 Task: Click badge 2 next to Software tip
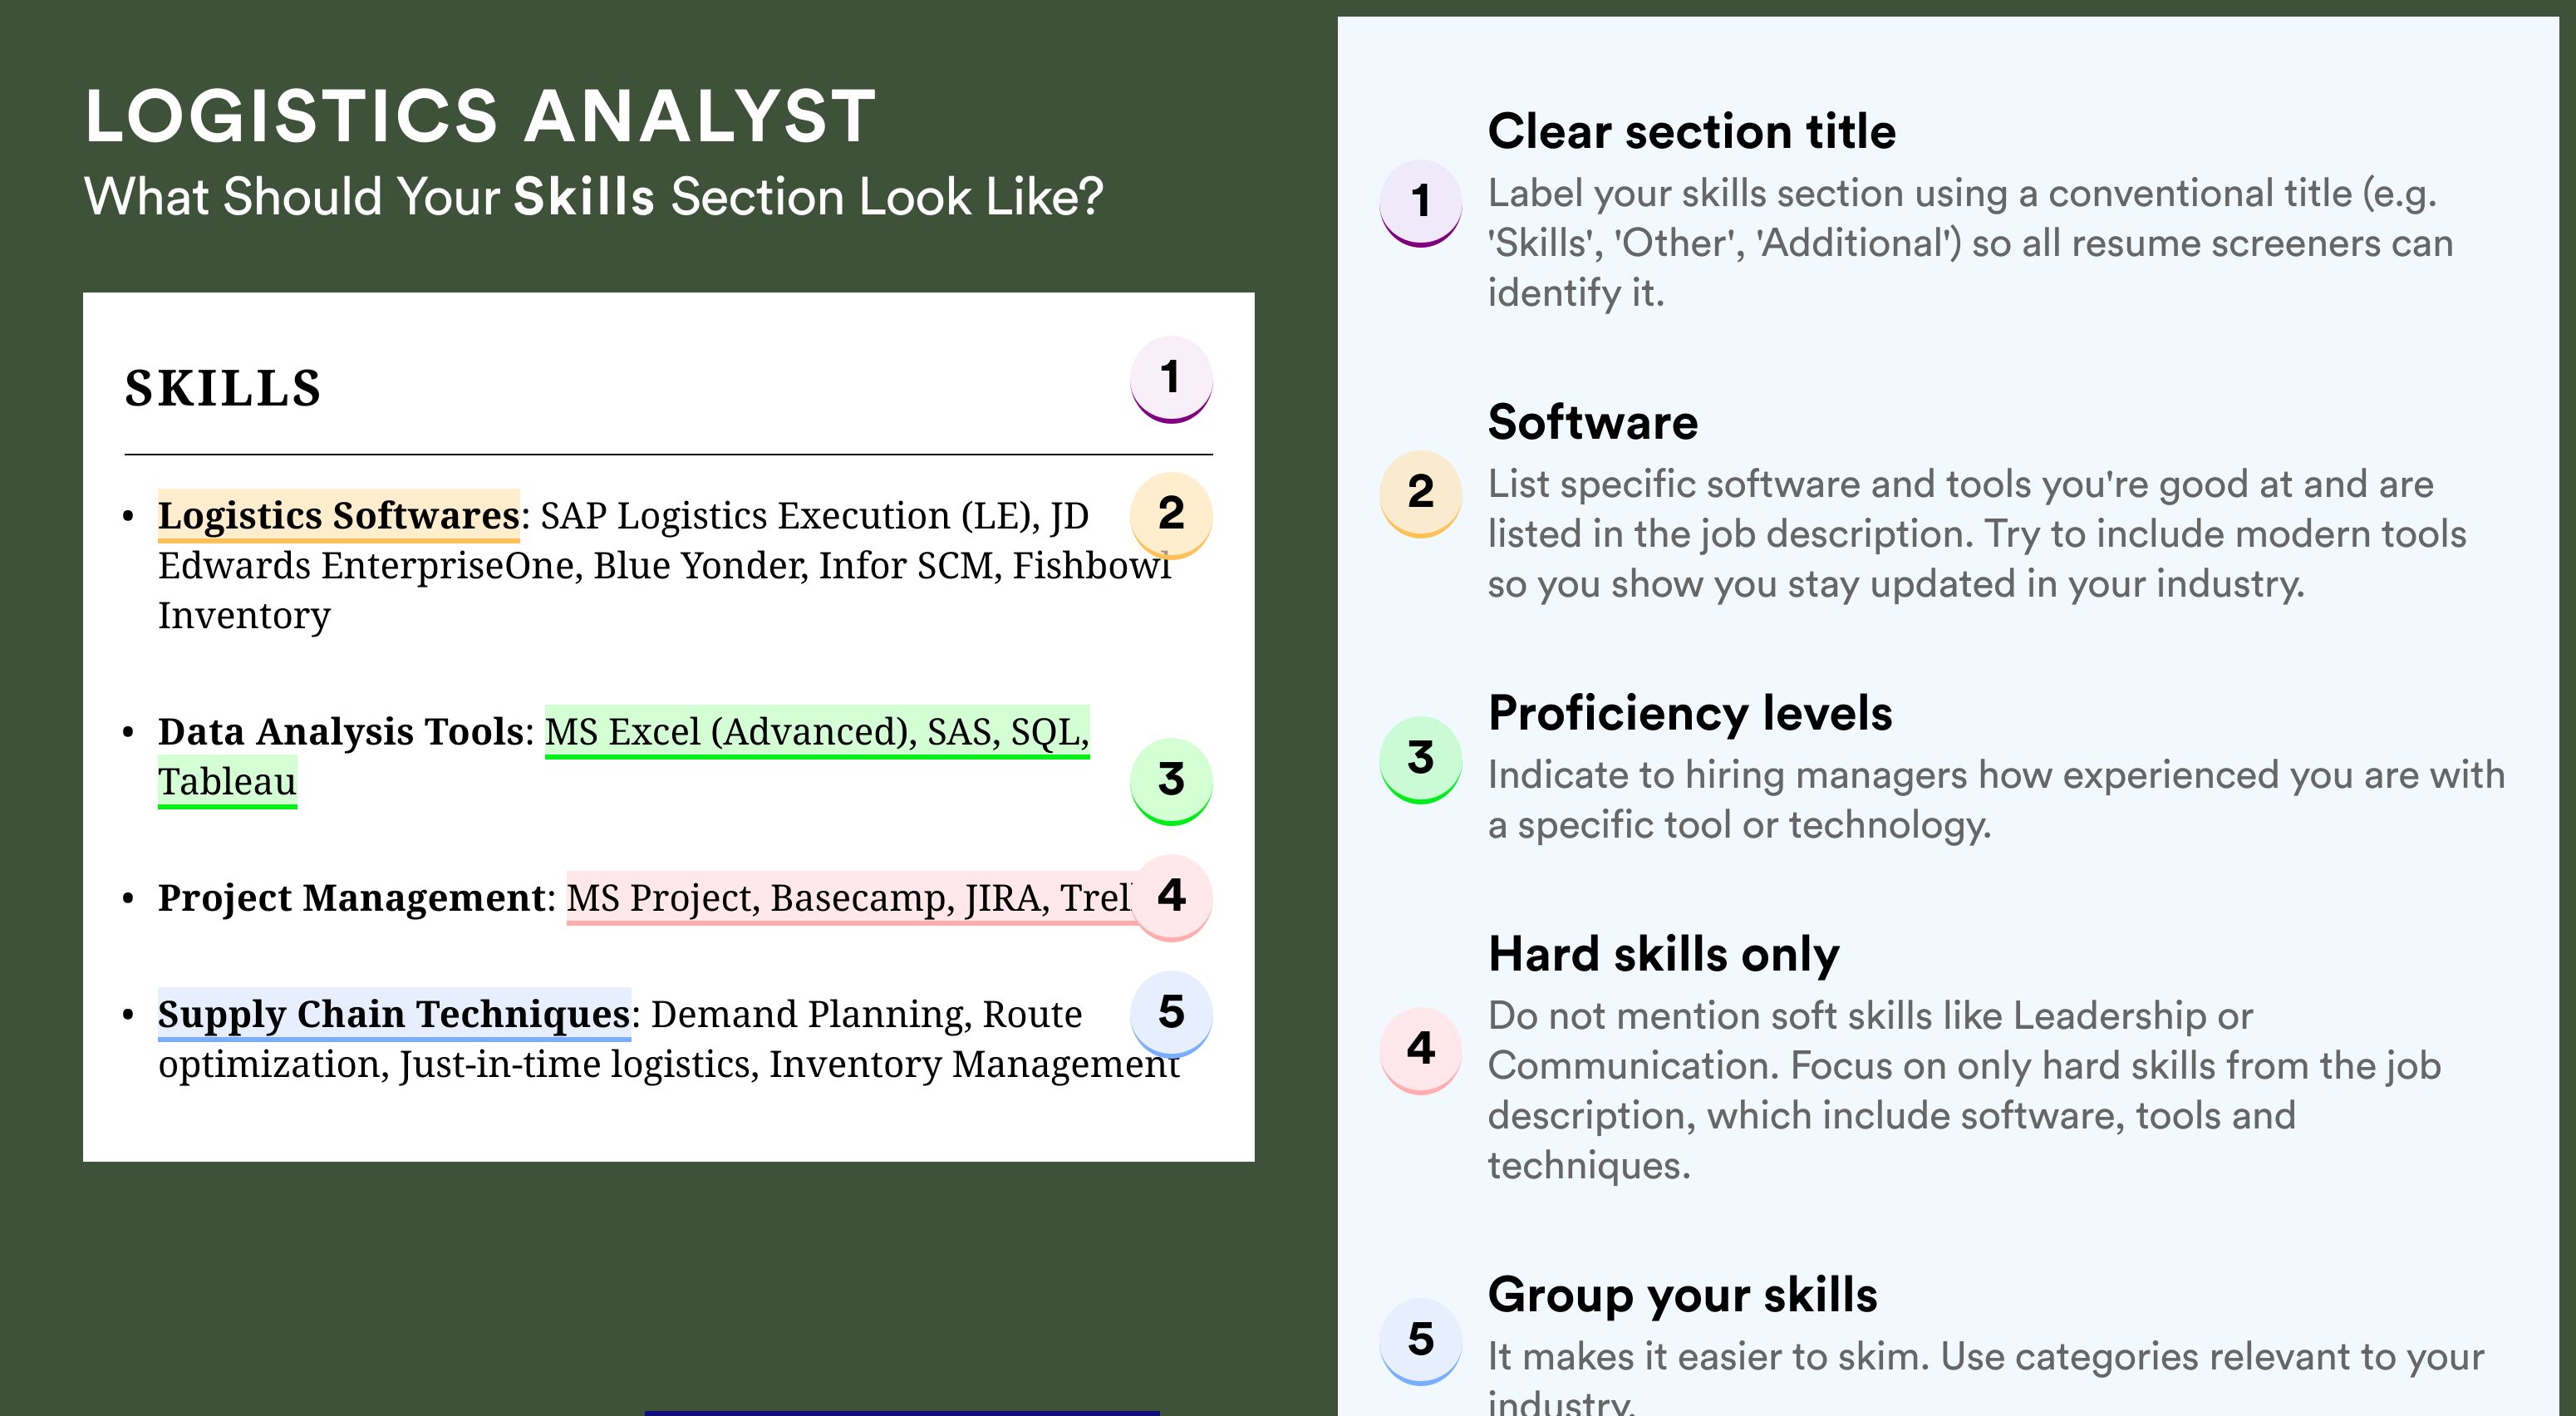(x=1421, y=494)
